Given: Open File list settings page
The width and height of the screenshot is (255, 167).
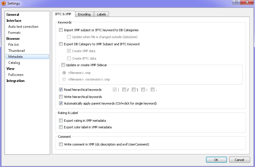Looking at the screenshot, I should click(x=13, y=45).
